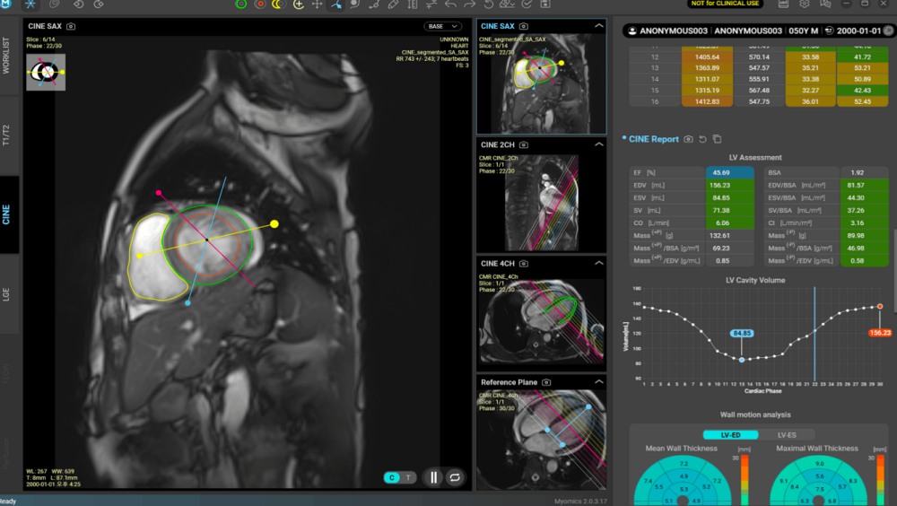Capture snapshot of CINE 4CH panel
The height and width of the screenshot is (506, 897).
point(524,263)
